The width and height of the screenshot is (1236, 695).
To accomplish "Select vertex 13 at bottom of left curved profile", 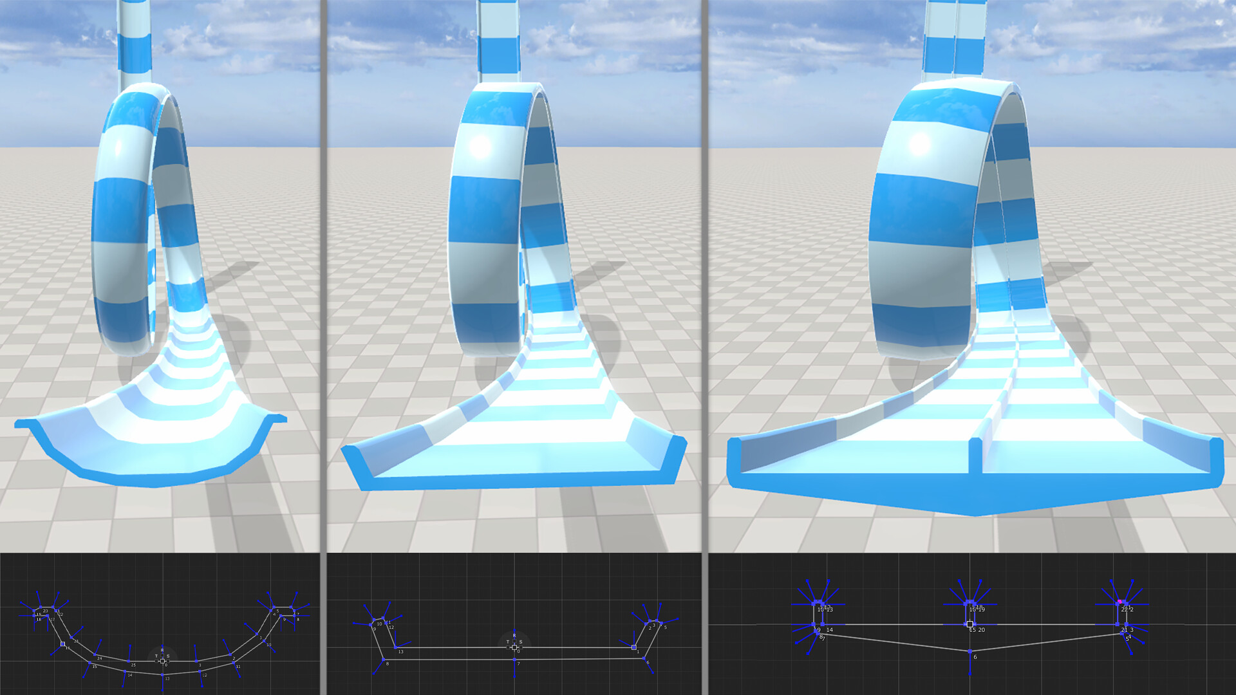I will tap(162, 675).
